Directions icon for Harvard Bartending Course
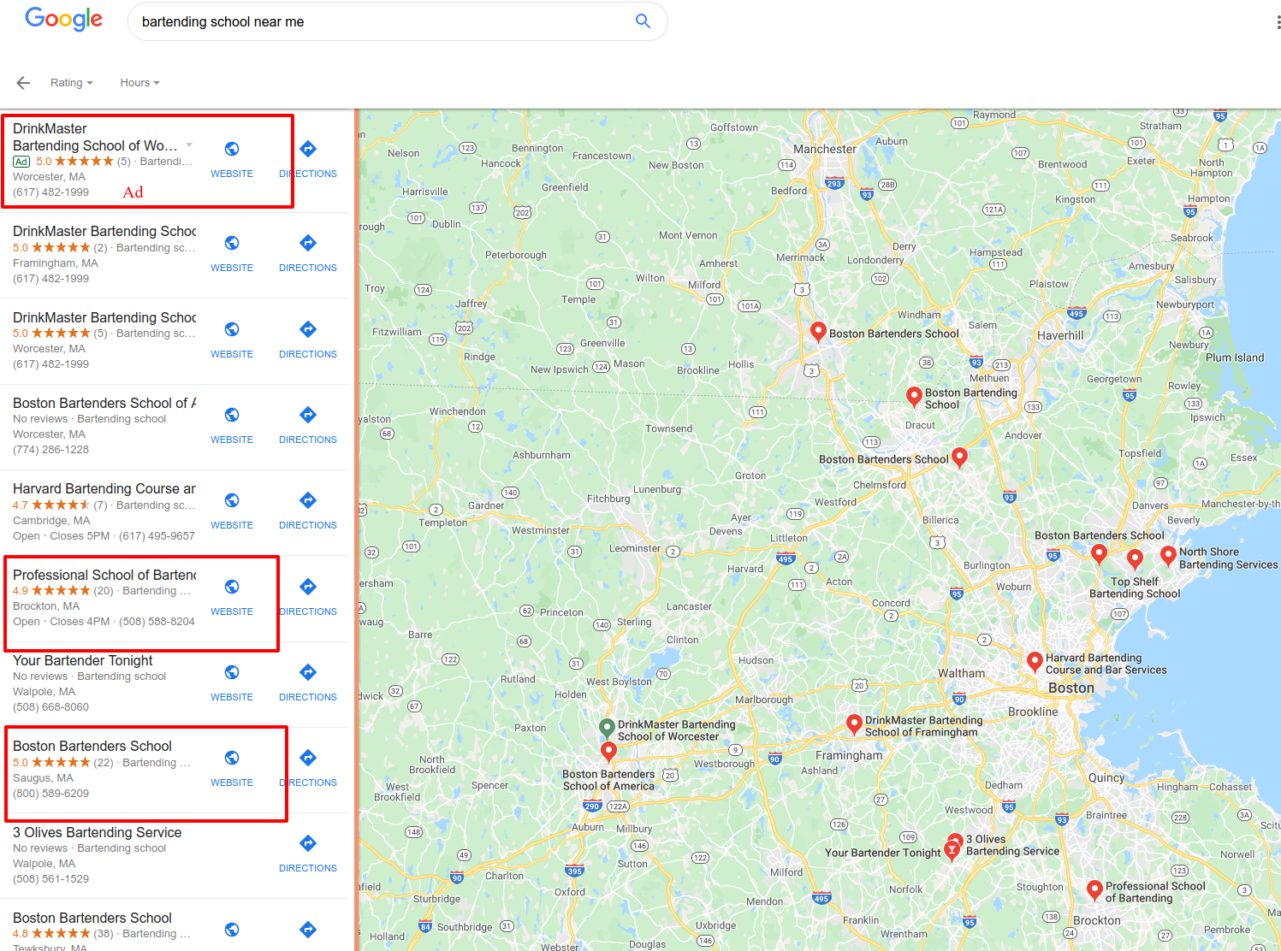Screen dimensions: 1281x951 (308, 500)
